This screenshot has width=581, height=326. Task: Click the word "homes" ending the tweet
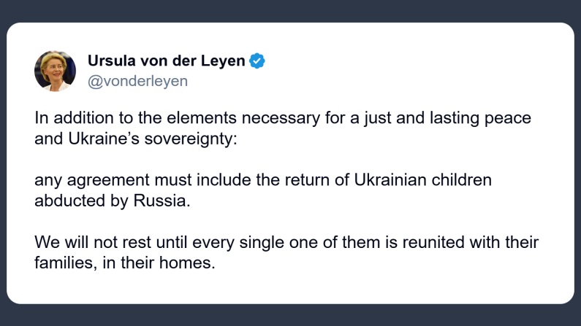pos(192,262)
